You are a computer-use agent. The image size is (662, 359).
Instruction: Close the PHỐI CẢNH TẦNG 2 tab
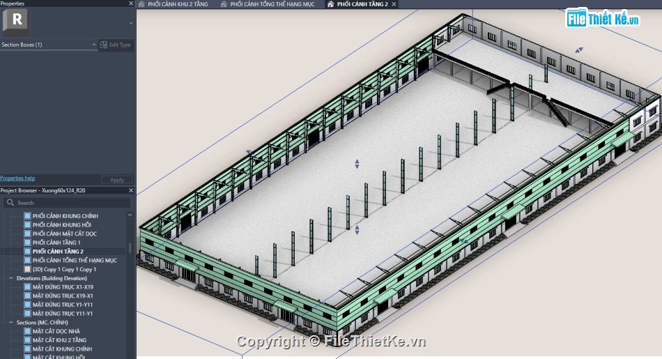click(x=394, y=4)
